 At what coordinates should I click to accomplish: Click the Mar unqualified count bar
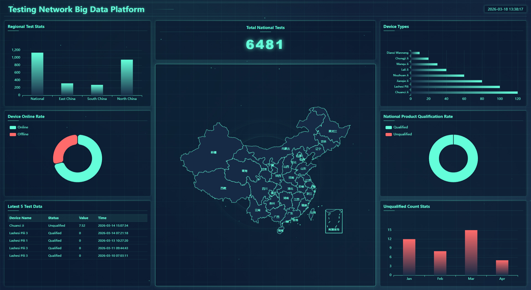(471, 252)
